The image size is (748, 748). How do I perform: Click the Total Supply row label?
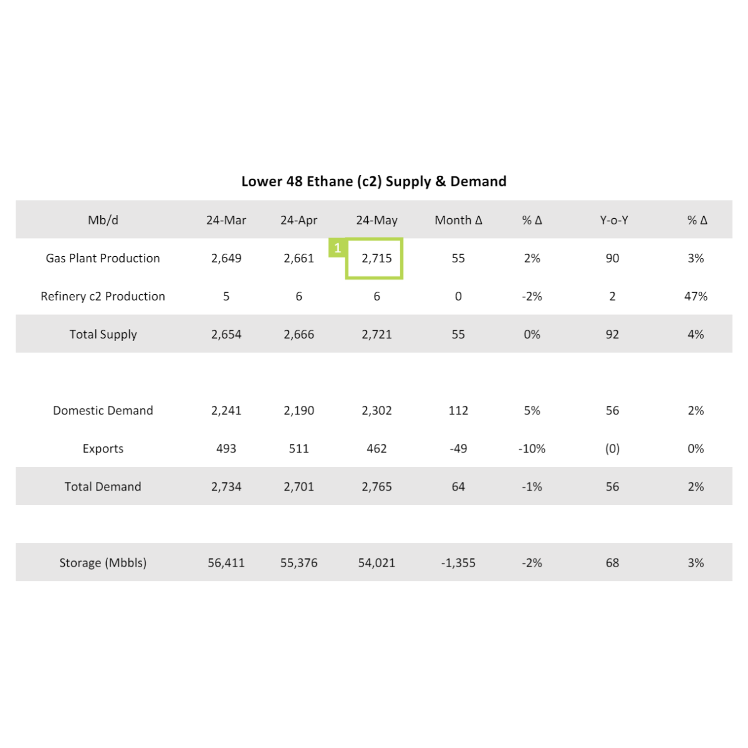pyautogui.click(x=103, y=334)
